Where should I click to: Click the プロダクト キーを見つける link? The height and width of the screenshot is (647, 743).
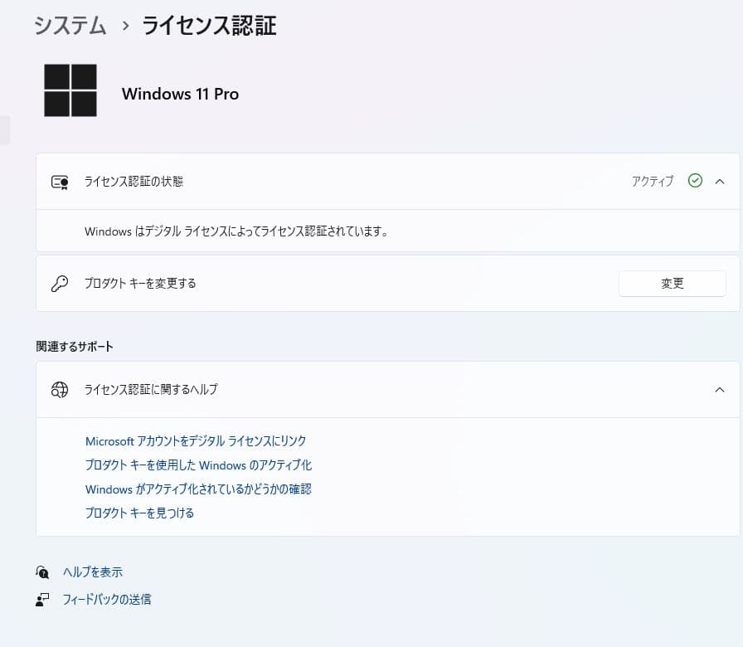139,513
